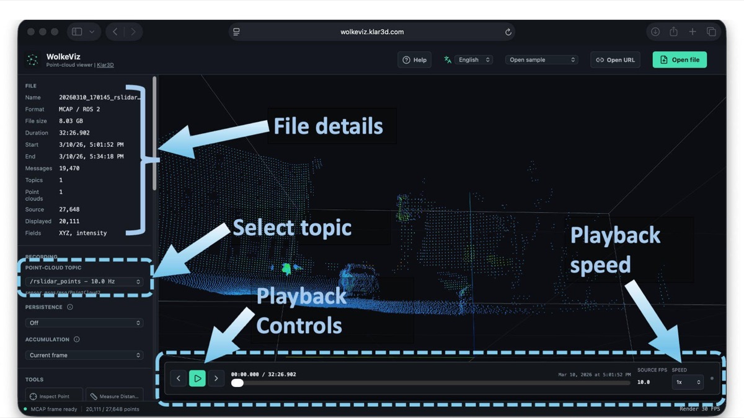Click the MCAP / ROS 2 format value

click(79, 109)
